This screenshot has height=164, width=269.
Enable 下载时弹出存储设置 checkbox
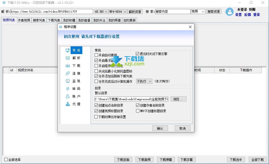pyautogui.click(x=96, y=117)
